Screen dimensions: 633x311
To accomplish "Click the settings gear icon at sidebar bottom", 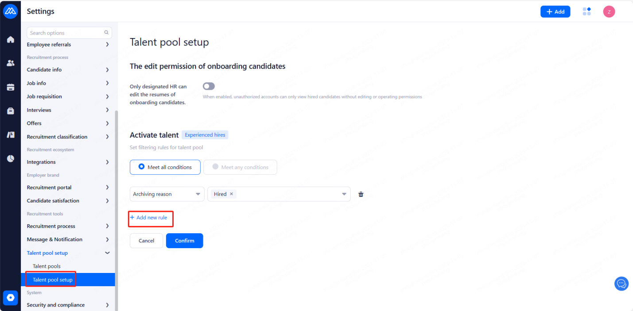I will point(11,298).
